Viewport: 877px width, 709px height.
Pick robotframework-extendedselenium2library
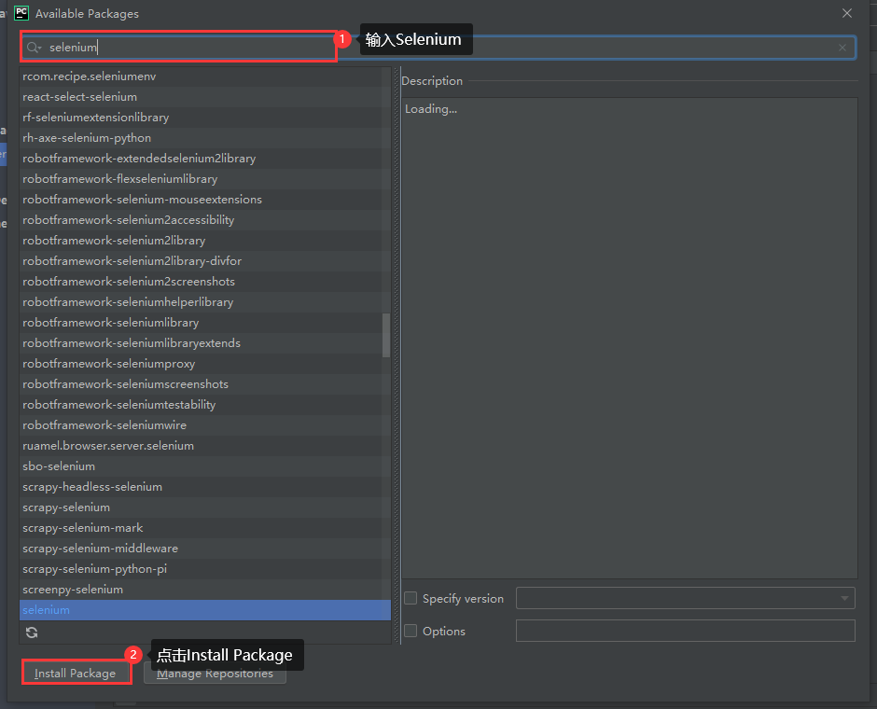[x=204, y=159]
